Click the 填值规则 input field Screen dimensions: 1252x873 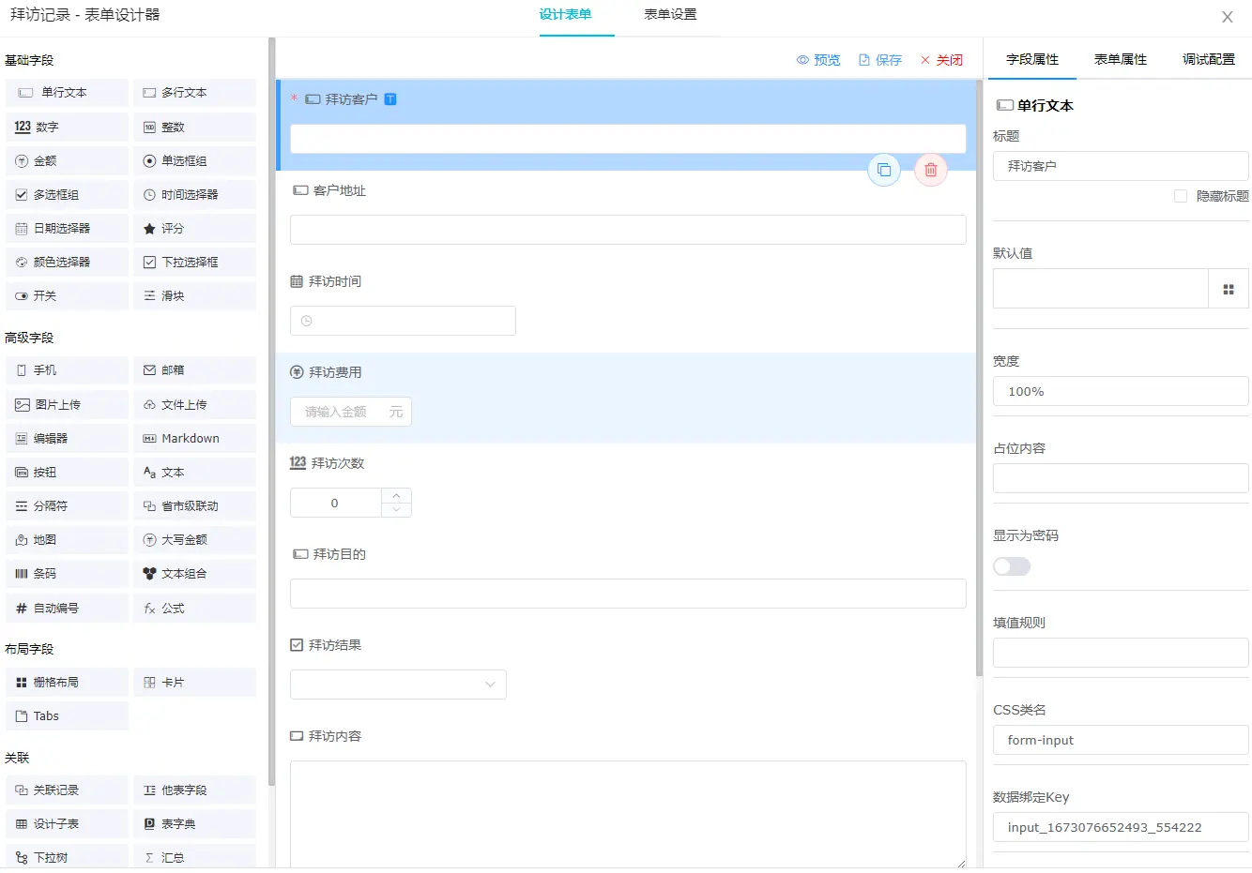1121,653
